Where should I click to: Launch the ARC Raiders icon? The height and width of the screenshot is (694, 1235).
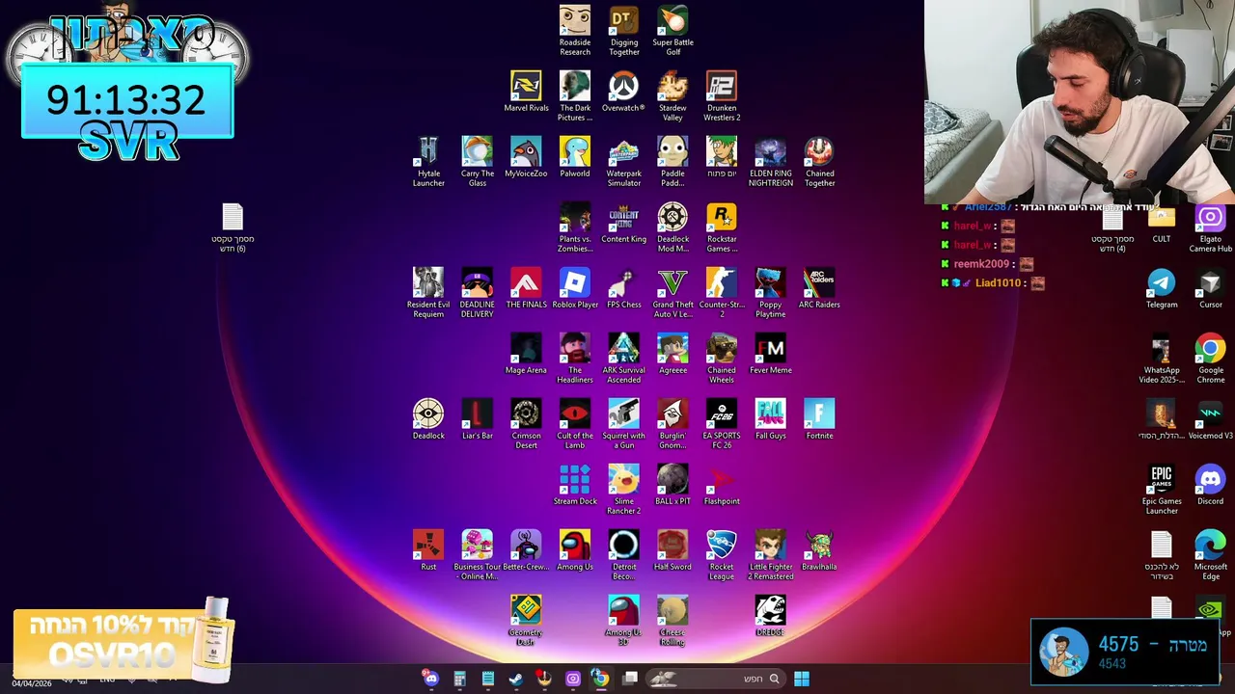[819, 288]
